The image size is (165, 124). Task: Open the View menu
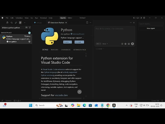27,18
